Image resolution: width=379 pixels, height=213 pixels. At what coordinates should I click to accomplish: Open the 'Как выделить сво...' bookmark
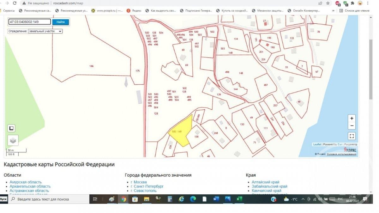160,10
